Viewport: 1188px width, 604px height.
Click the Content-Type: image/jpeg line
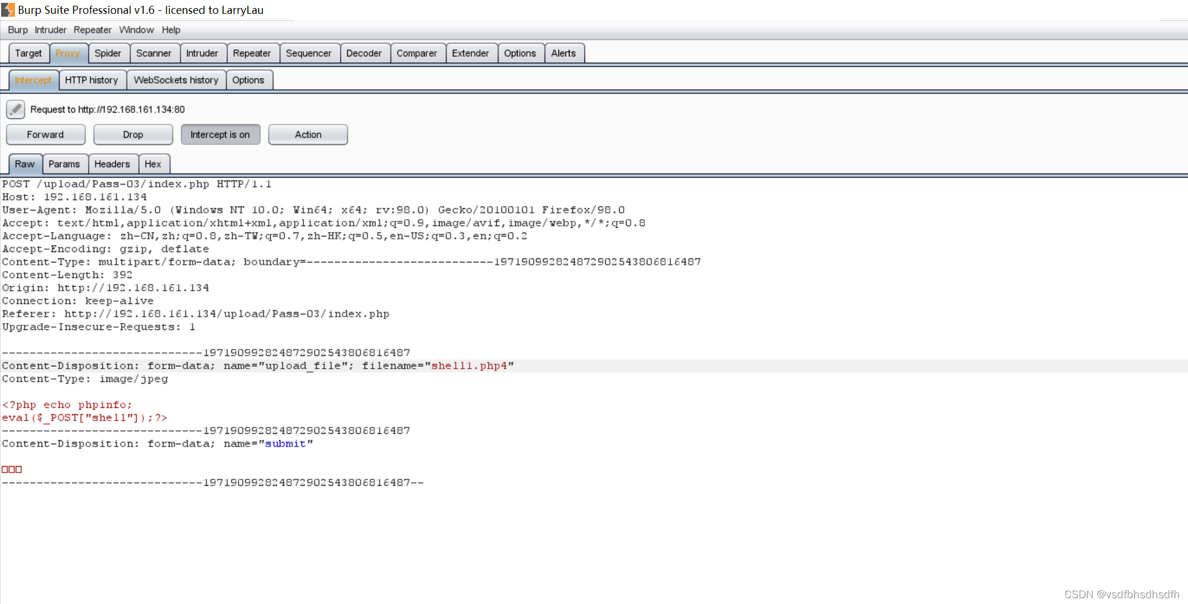coord(85,379)
